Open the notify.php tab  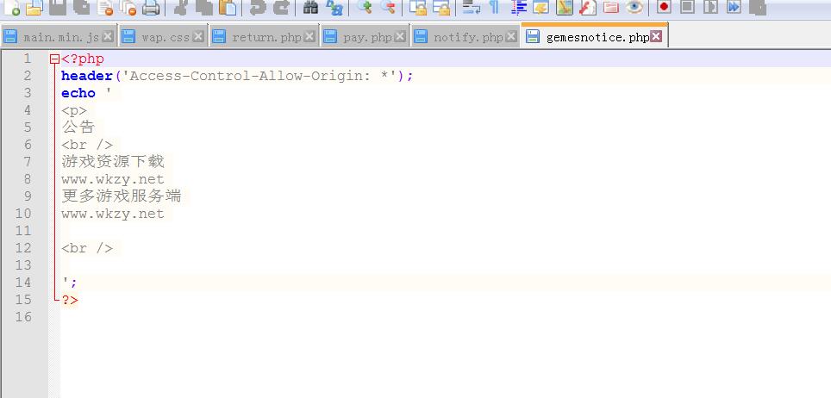[x=467, y=37]
